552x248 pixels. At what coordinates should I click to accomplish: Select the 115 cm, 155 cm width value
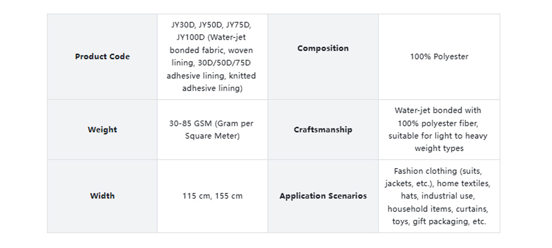pyautogui.click(x=213, y=196)
